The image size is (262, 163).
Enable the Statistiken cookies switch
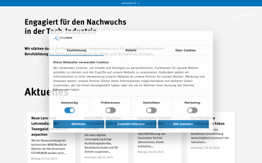pyautogui.click(x=152, y=110)
